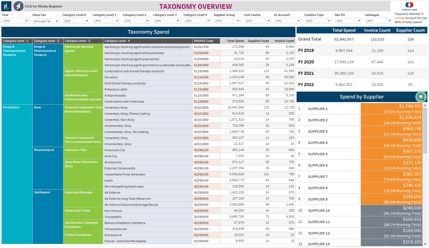Click the Company Name logo

pyautogui.click(x=409, y=6)
